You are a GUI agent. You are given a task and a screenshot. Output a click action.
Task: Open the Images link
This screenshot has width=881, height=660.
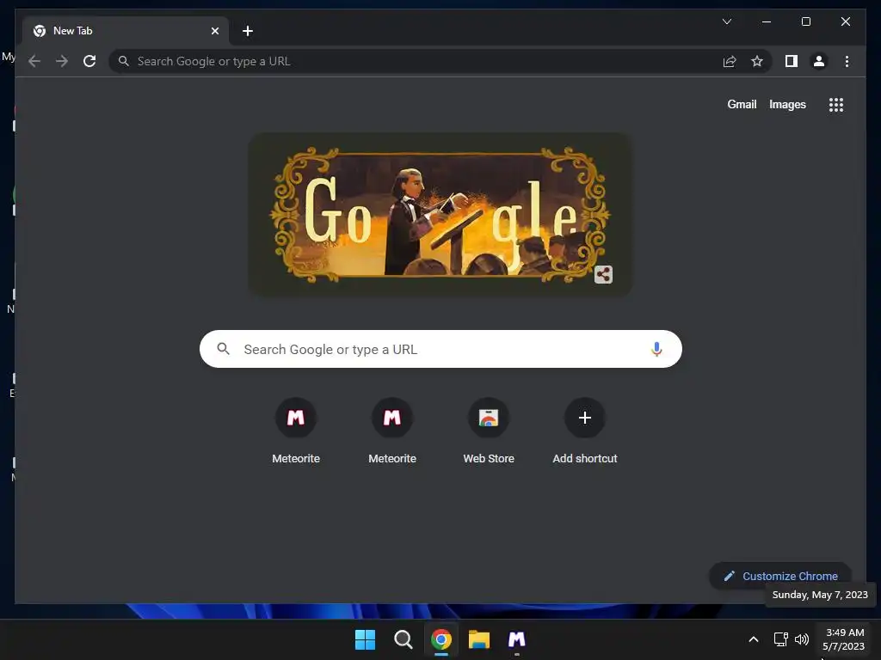(x=787, y=104)
